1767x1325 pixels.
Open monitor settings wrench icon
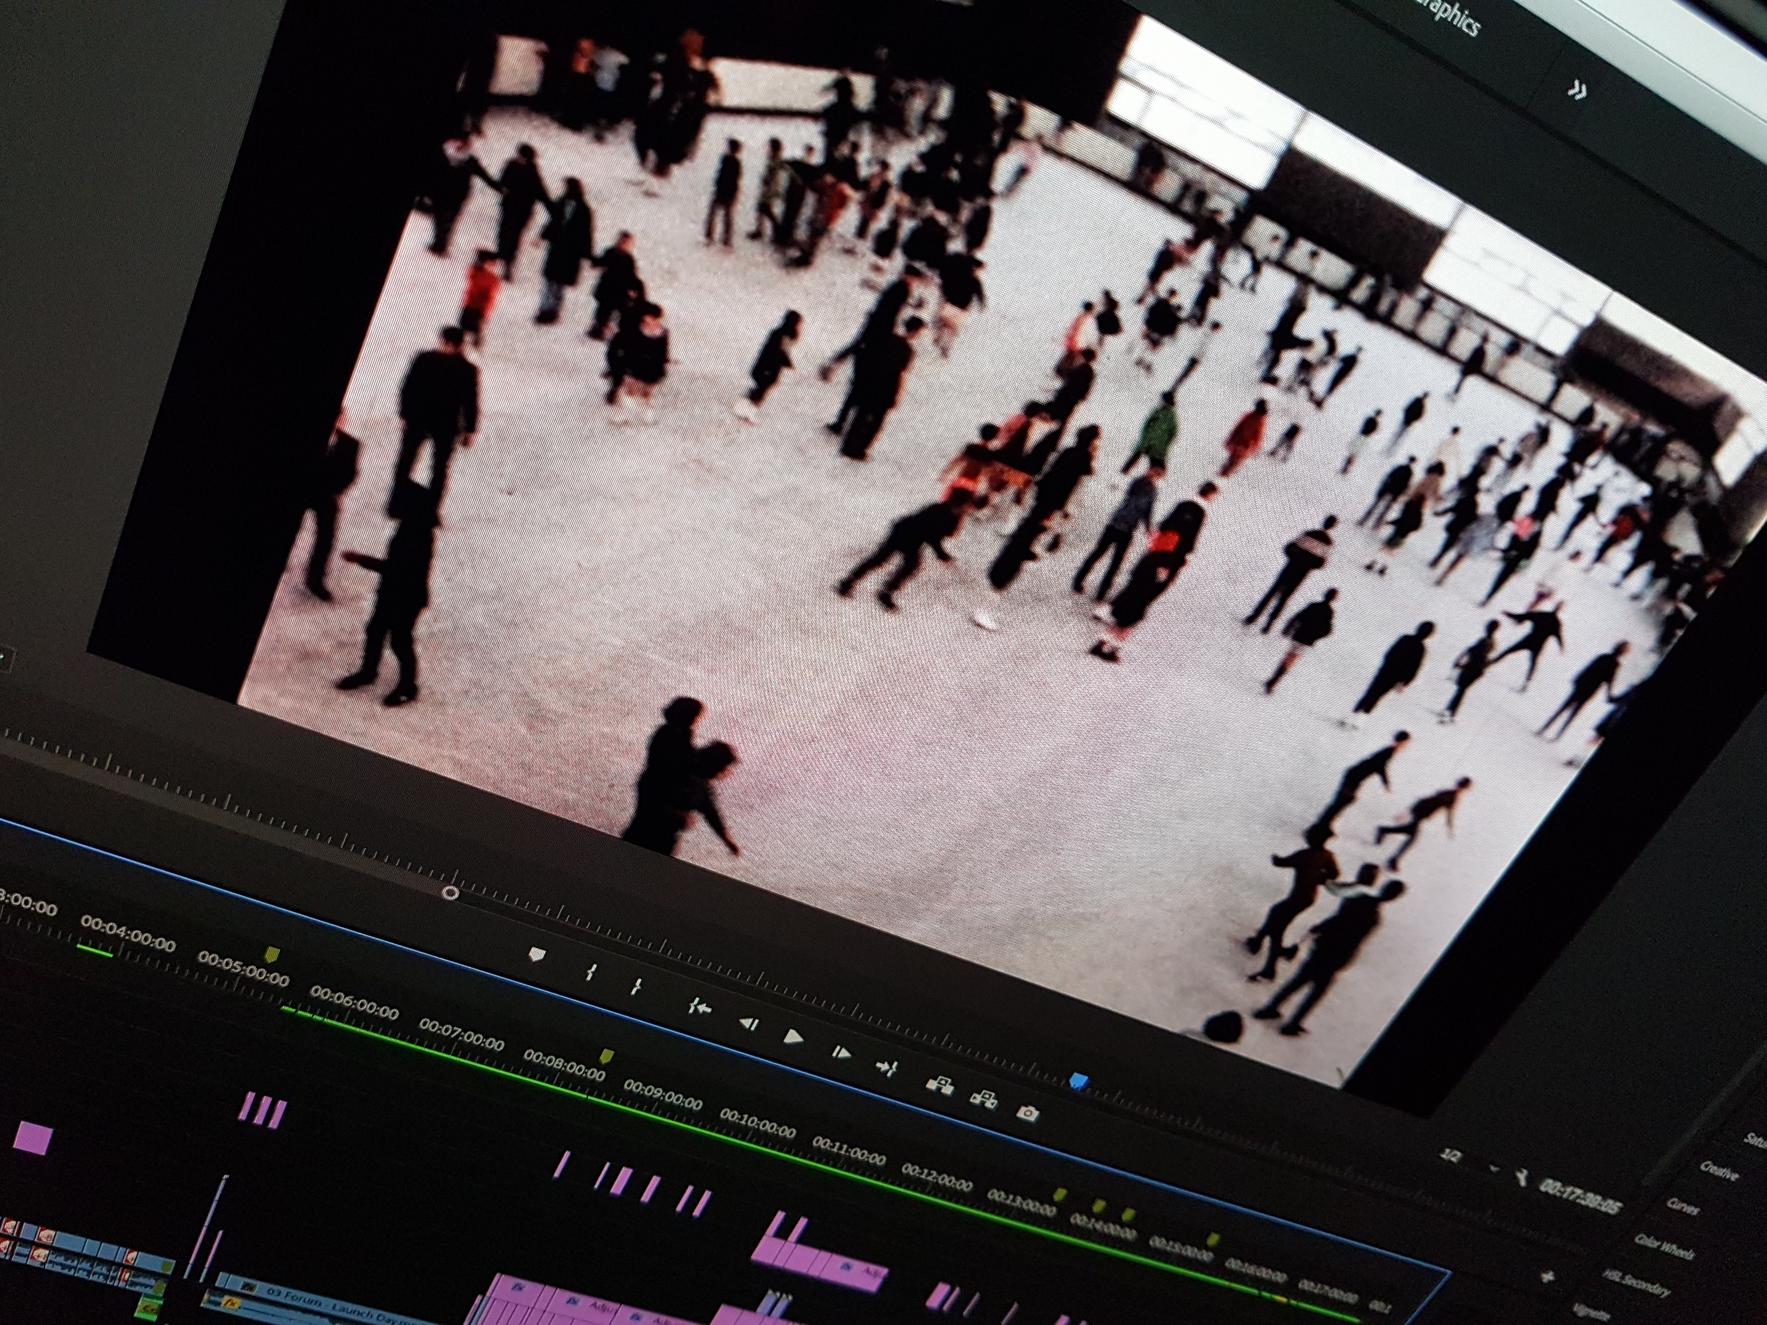coord(1522,1176)
